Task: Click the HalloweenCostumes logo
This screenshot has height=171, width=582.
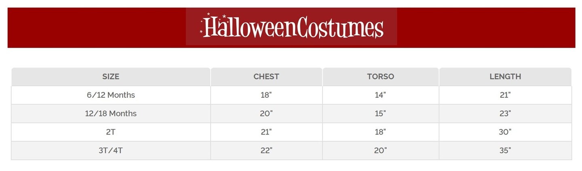Action: point(291,27)
